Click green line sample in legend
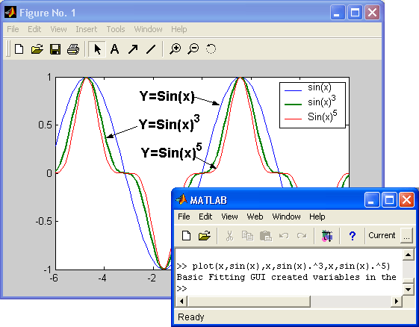Viewport: 419px width, 327px height. point(293,105)
